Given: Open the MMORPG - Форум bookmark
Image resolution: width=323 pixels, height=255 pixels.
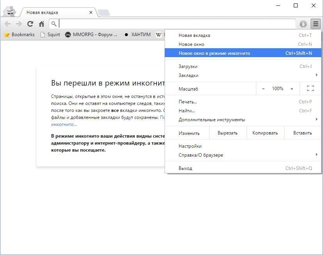Looking at the screenshot, I should tap(95, 35).
